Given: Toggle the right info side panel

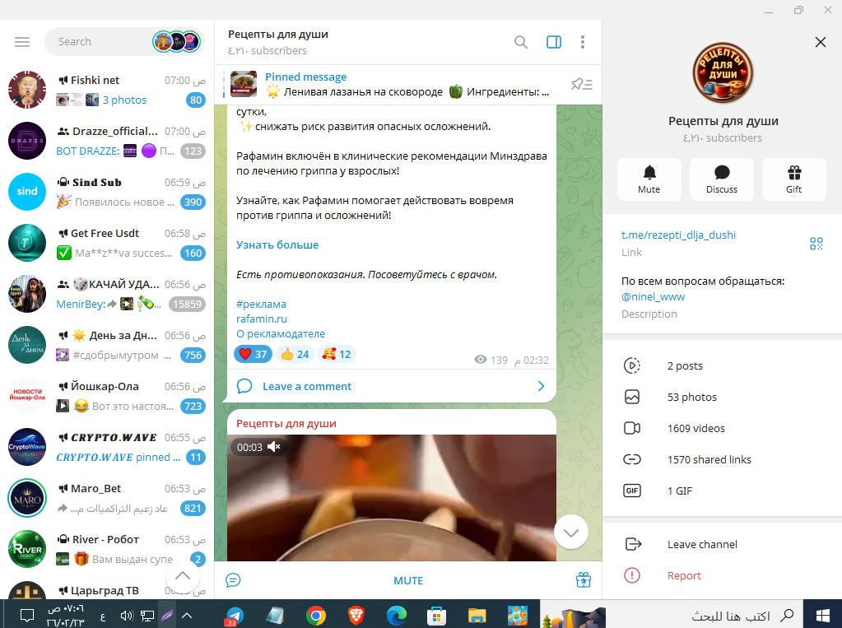Looking at the screenshot, I should [554, 42].
